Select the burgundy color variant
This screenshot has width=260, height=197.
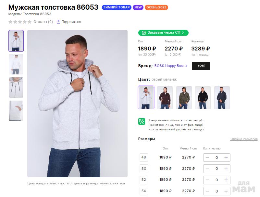165,97
